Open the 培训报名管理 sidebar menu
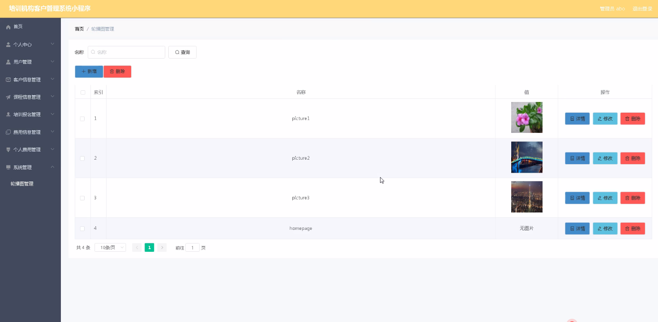658x322 pixels. 28,114
